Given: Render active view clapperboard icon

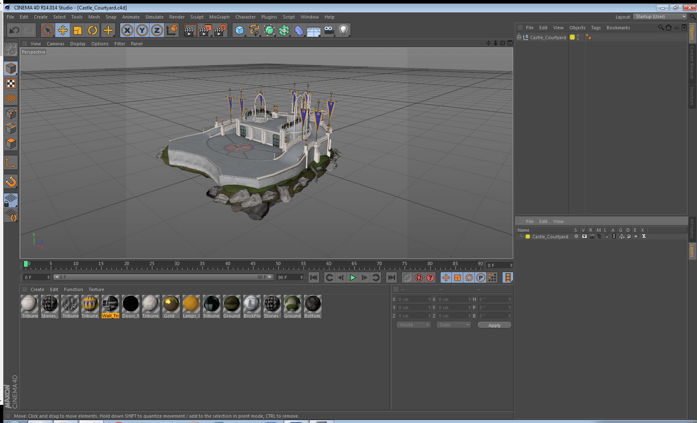Looking at the screenshot, I should tap(190, 30).
